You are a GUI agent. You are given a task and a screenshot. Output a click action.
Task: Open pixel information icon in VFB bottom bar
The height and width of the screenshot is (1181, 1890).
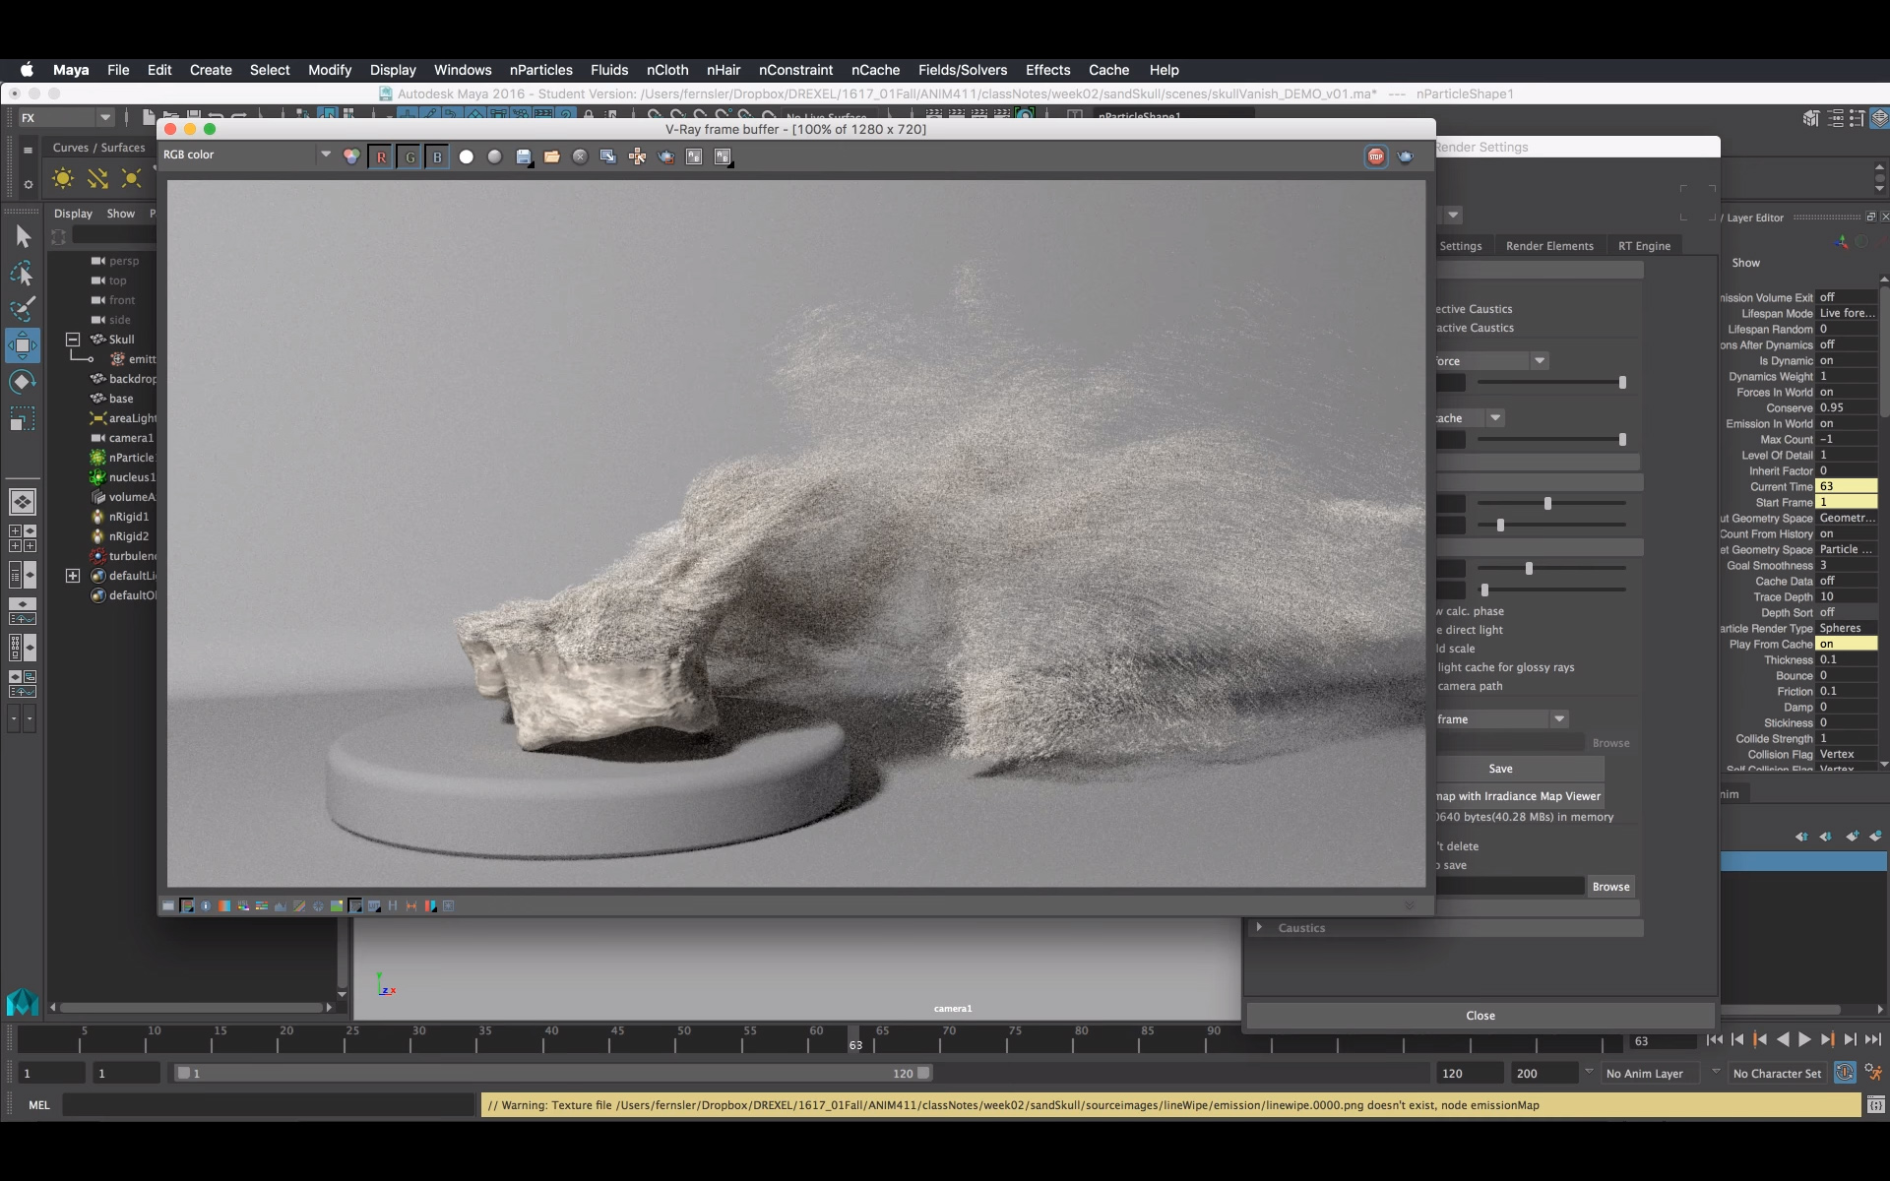point(206,905)
